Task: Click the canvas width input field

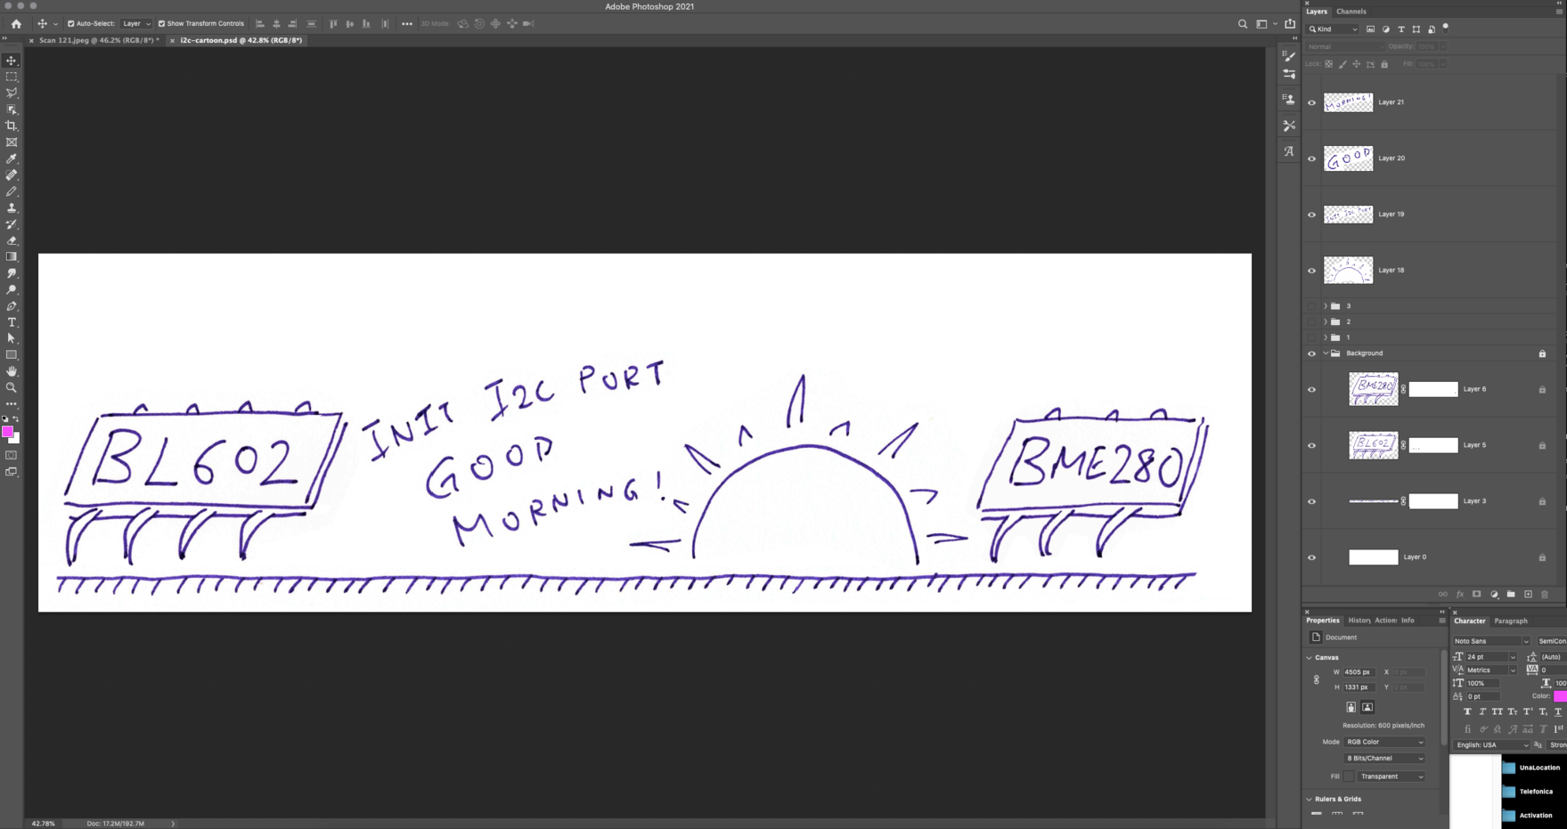Action: coord(1359,672)
